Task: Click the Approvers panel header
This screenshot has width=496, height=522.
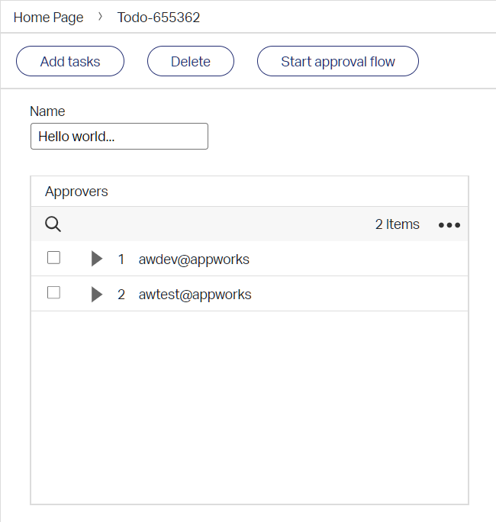Action: tap(76, 192)
